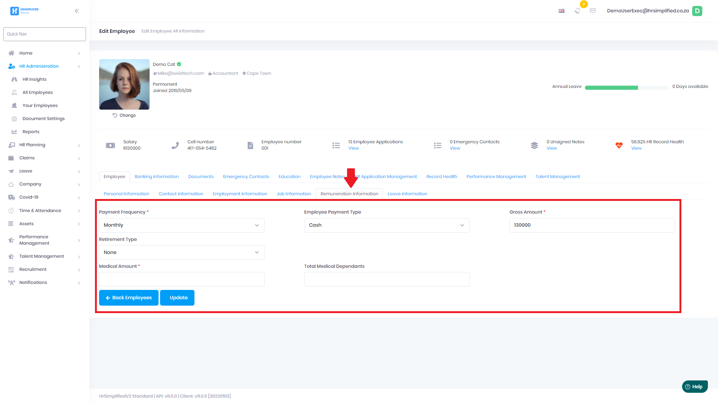This screenshot has width=718, height=404.
Task: Click the Annual Leave progress bar
Action: [626, 88]
